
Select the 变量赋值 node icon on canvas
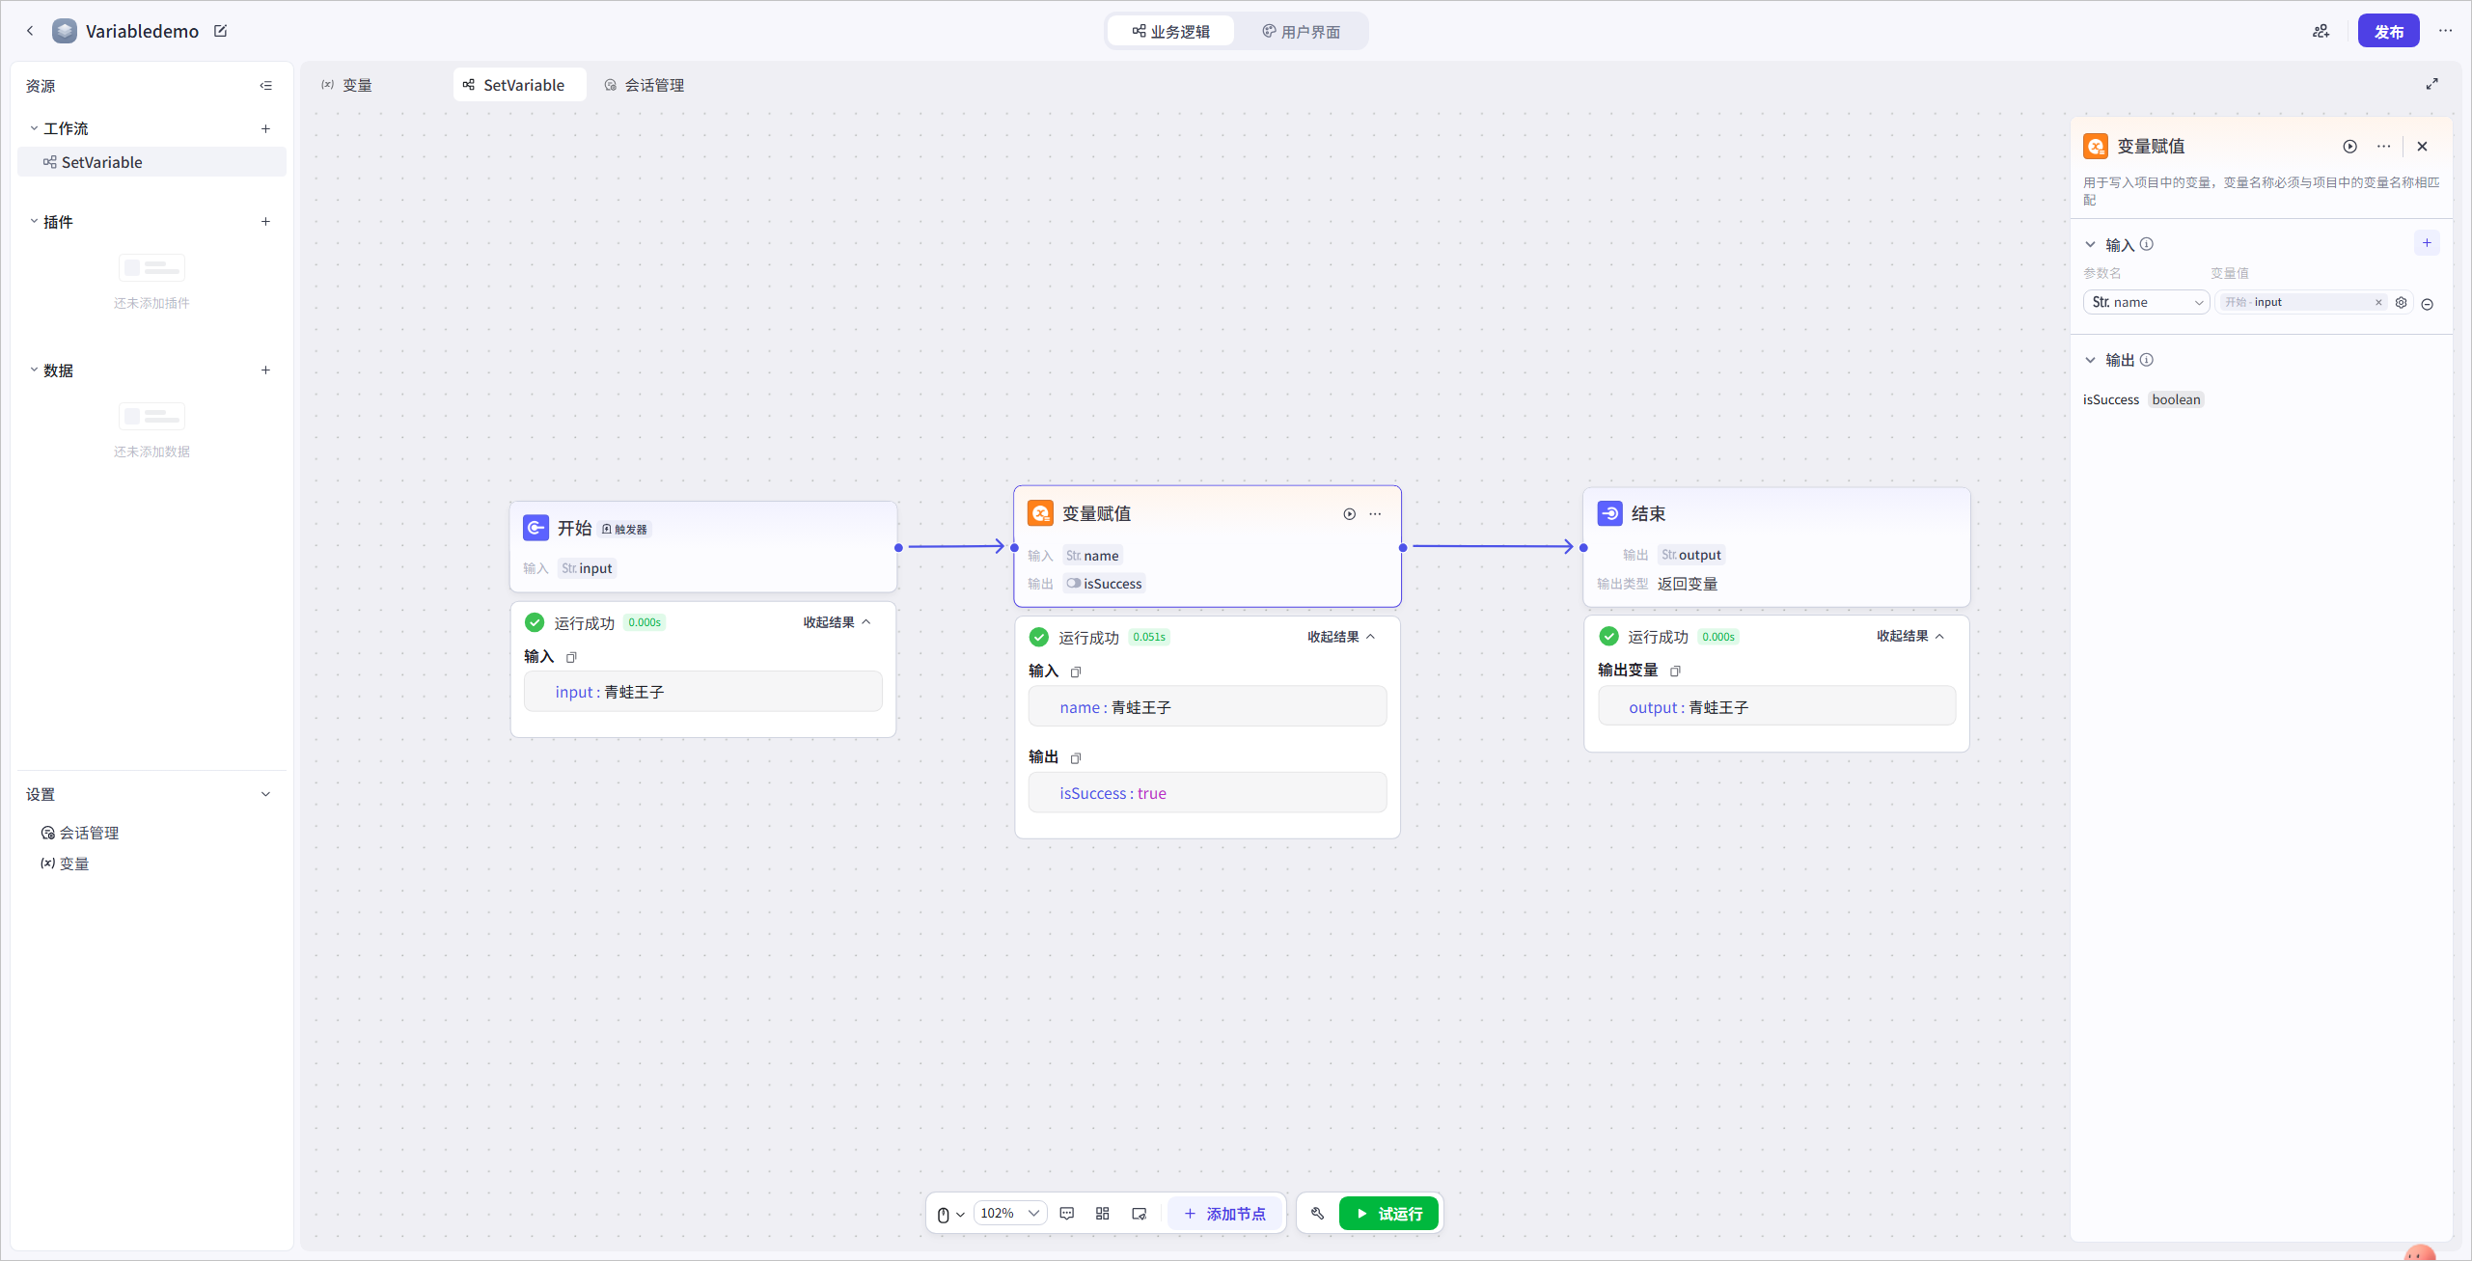[x=1040, y=513]
